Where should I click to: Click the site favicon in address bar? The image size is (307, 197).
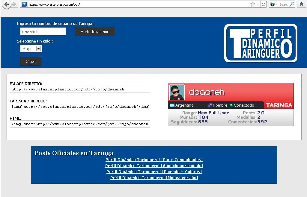pyautogui.click(x=24, y=4)
